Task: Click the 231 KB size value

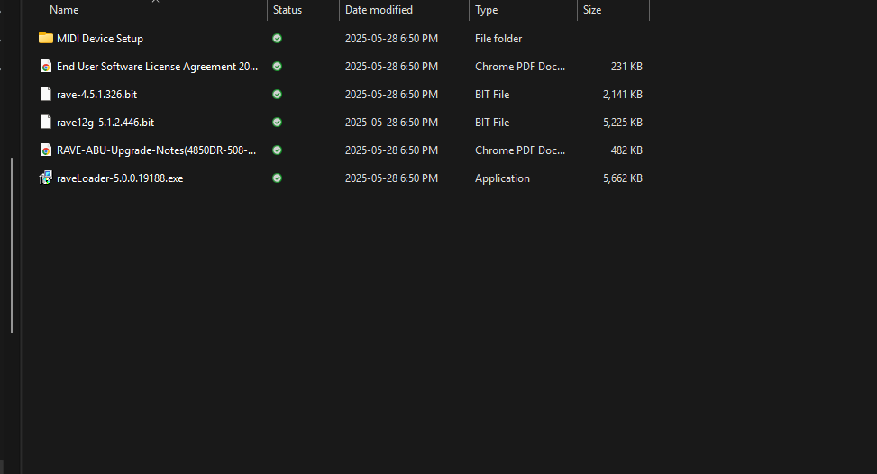Action: point(626,67)
